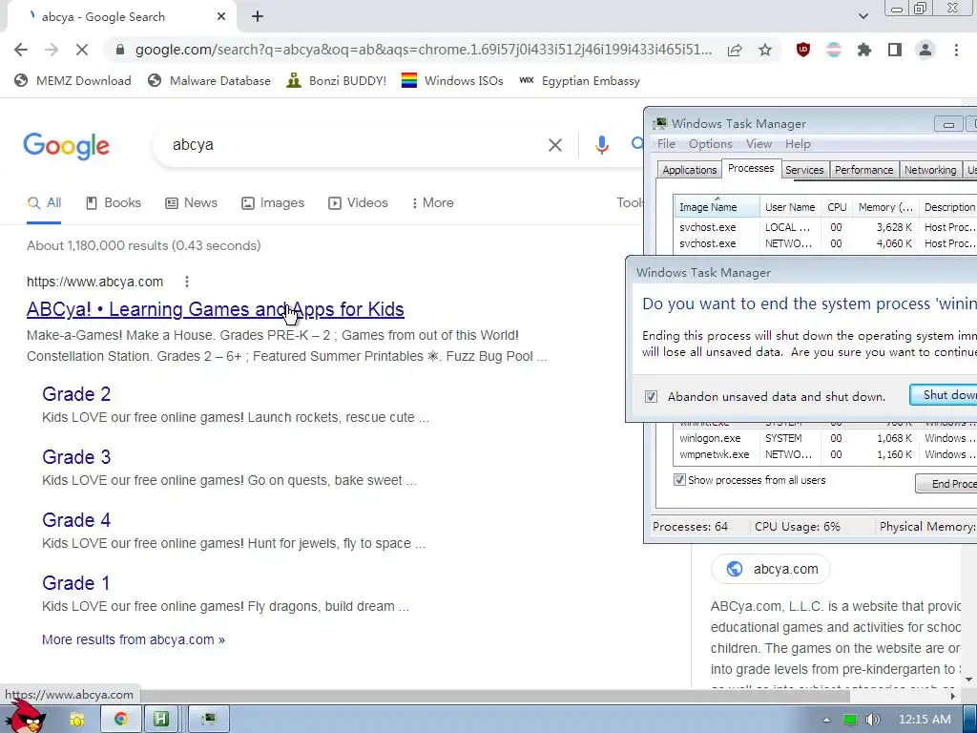Select the wmpnetwk.exe process row

tap(825, 454)
